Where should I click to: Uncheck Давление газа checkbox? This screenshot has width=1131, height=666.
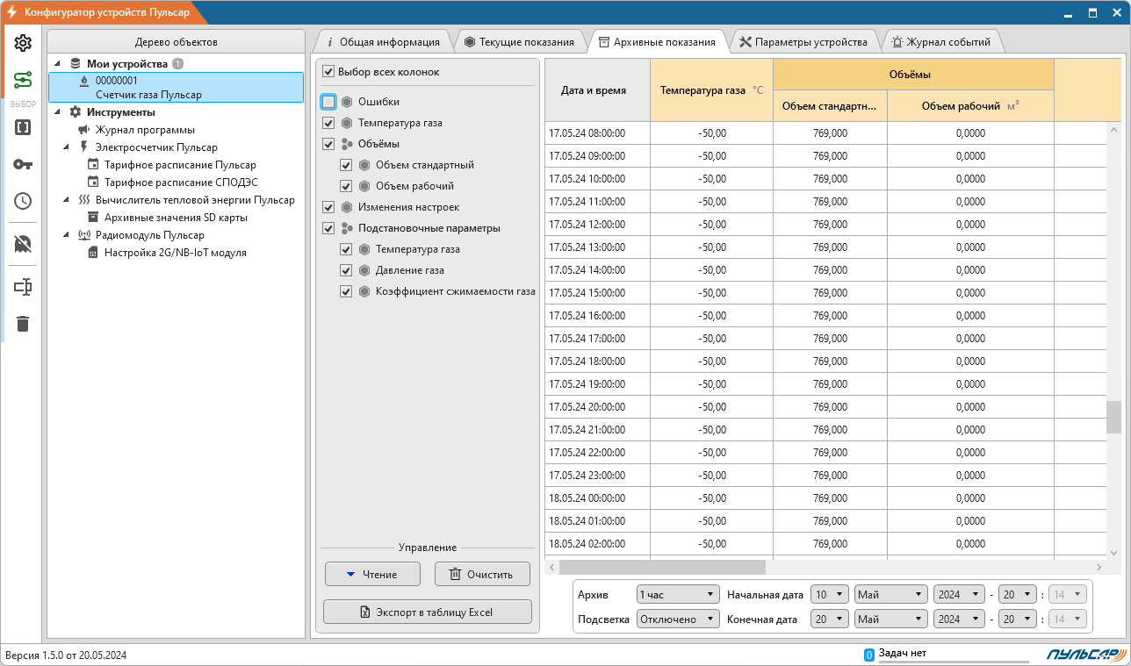coord(346,270)
